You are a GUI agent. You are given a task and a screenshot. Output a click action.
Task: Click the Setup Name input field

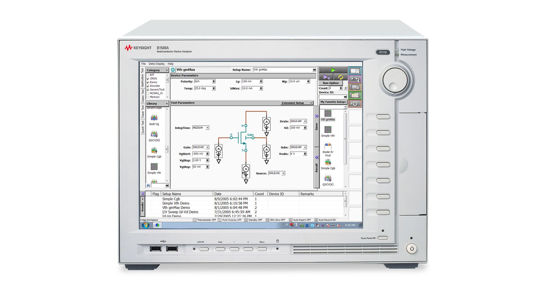pyautogui.click(x=284, y=70)
